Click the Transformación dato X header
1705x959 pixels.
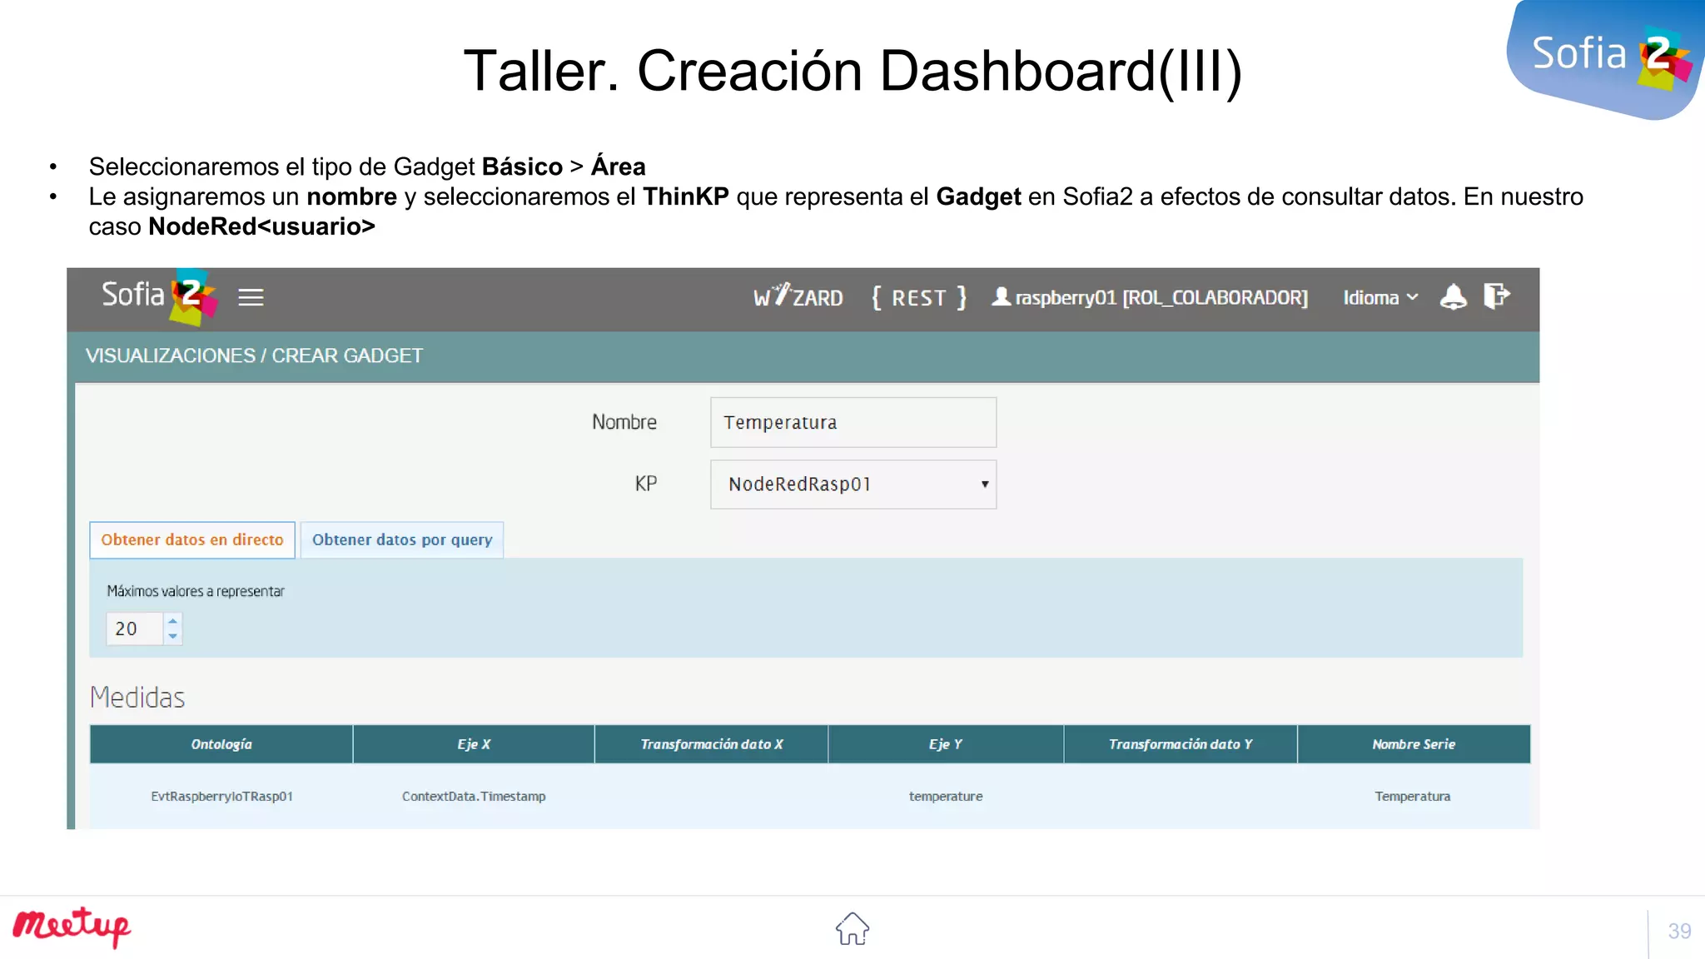(712, 744)
